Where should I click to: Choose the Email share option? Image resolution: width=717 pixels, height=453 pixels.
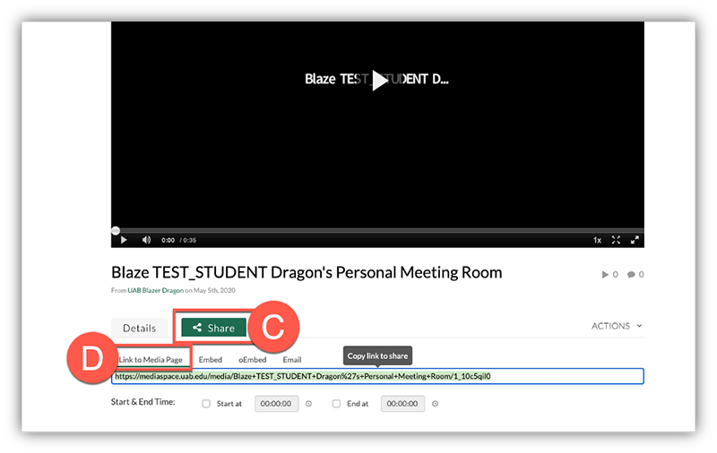coord(292,359)
